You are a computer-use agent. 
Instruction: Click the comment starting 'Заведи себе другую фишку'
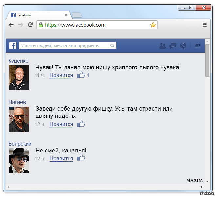[104, 112]
